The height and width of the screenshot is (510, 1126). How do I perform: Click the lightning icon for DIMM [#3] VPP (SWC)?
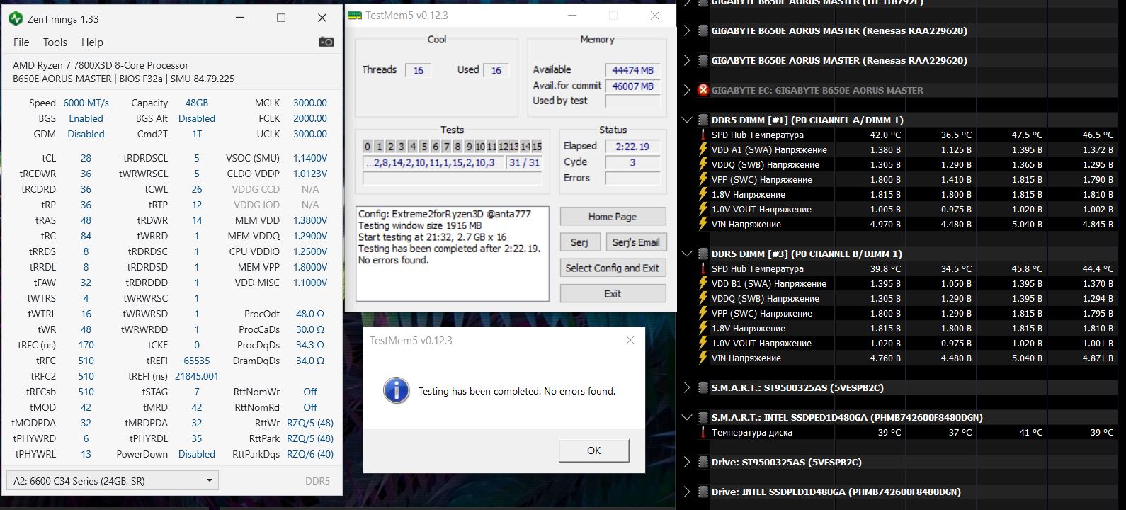pyautogui.click(x=703, y=313)
